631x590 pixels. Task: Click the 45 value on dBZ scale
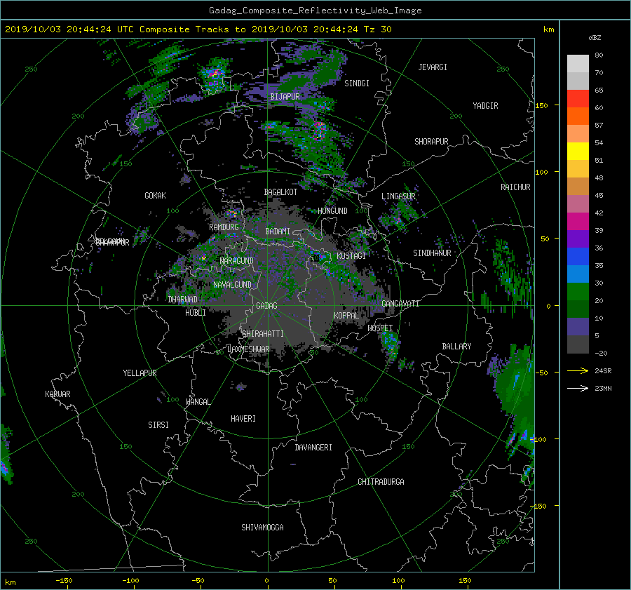coord(599,195)
